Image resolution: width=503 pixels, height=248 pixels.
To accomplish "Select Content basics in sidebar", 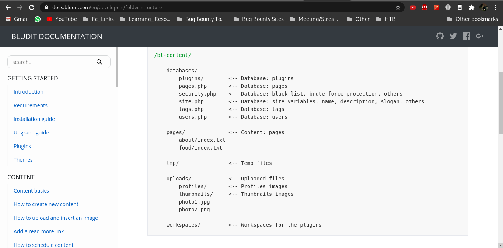I will (x=31, y=191).
